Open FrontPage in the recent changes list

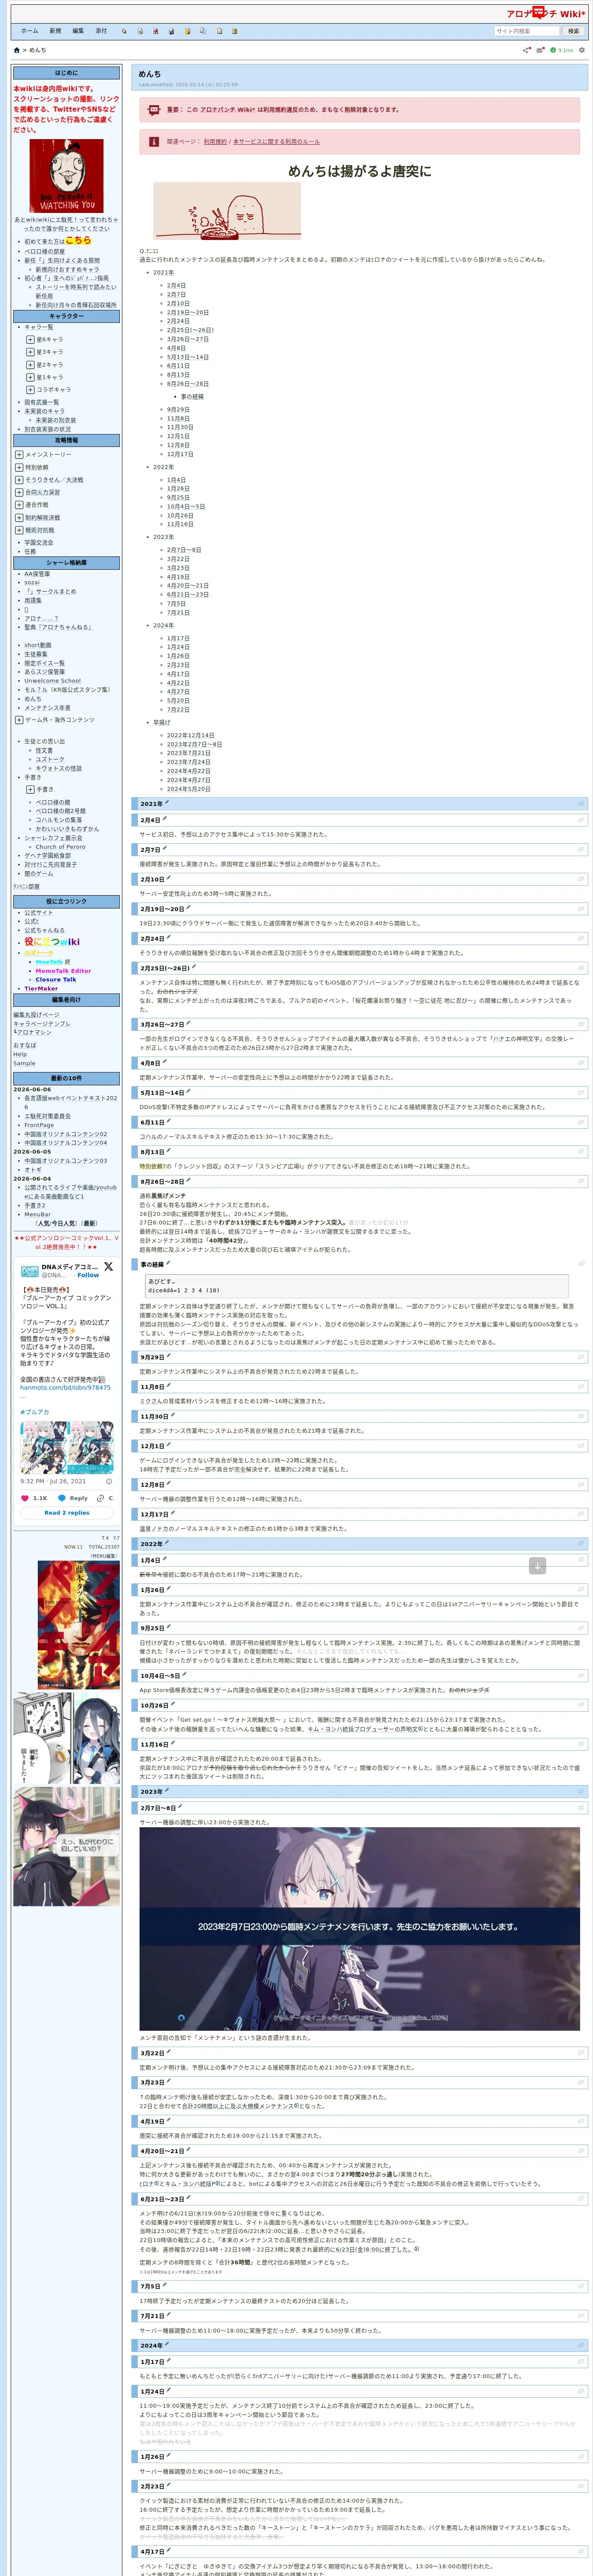coord(39,1125)
